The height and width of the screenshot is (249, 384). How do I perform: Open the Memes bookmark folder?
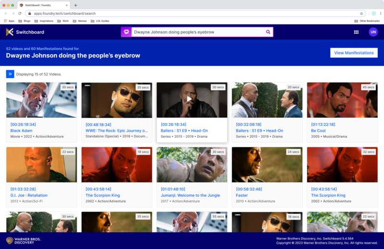[x=80, y=21]
